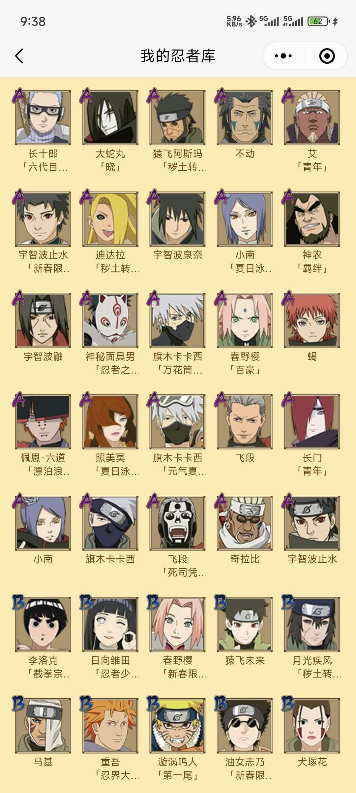Screen dimensions: 356x793
Task: Open the 大蛇丸「晓」ninja card
Action: pos(110,117)
